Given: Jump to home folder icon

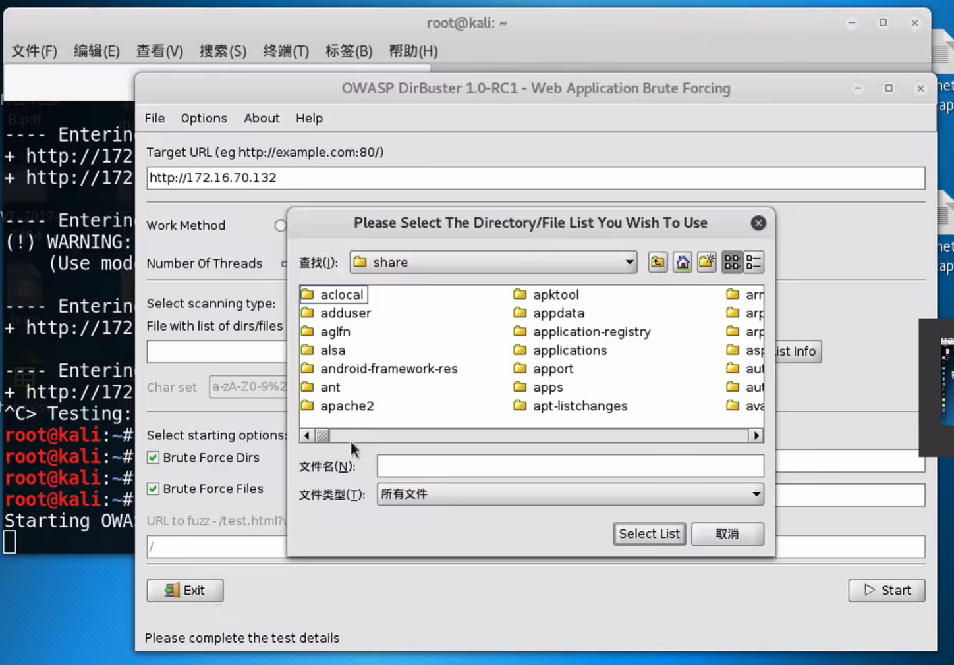Looking at the screenshot, I should click(x=683, y=262).
